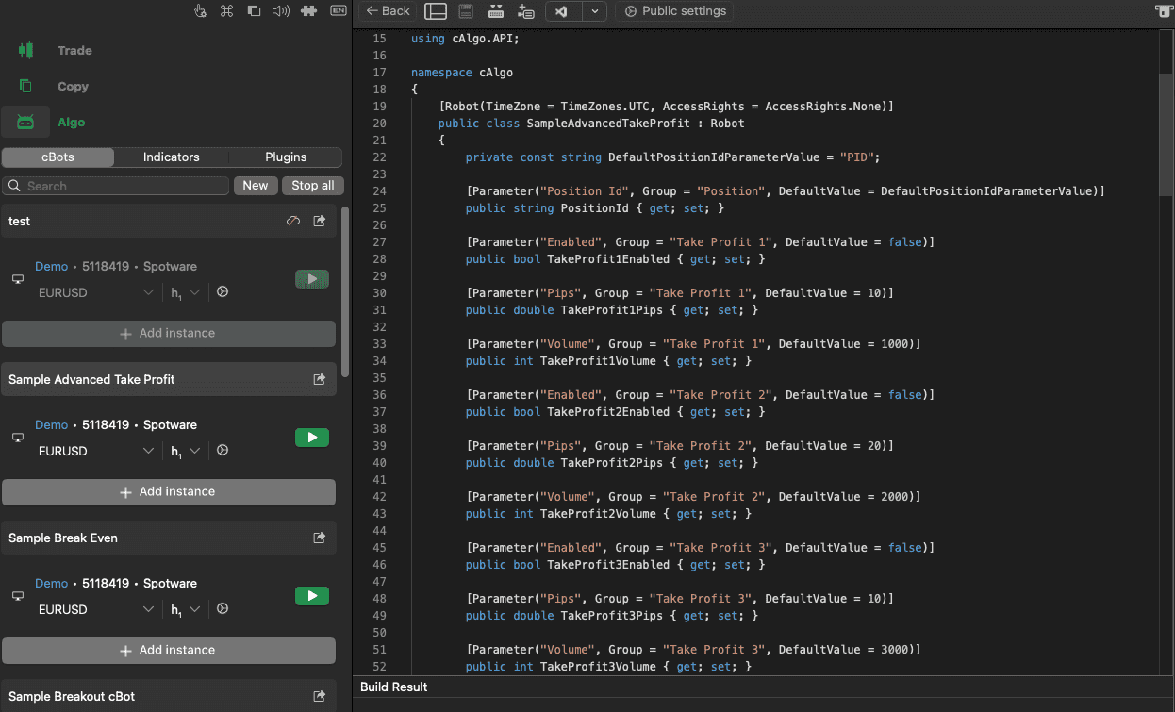Switch to the Indicators tab

tap(171, 157)
